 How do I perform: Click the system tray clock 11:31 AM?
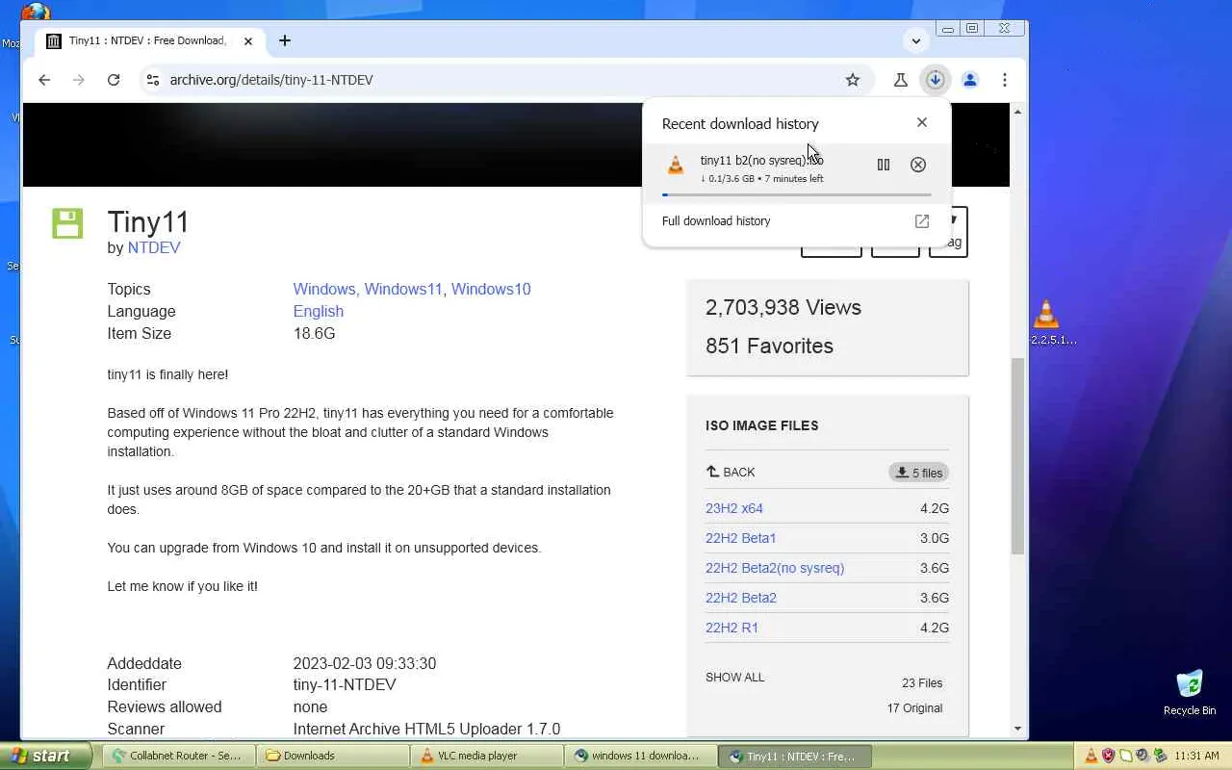point(1196,757)
